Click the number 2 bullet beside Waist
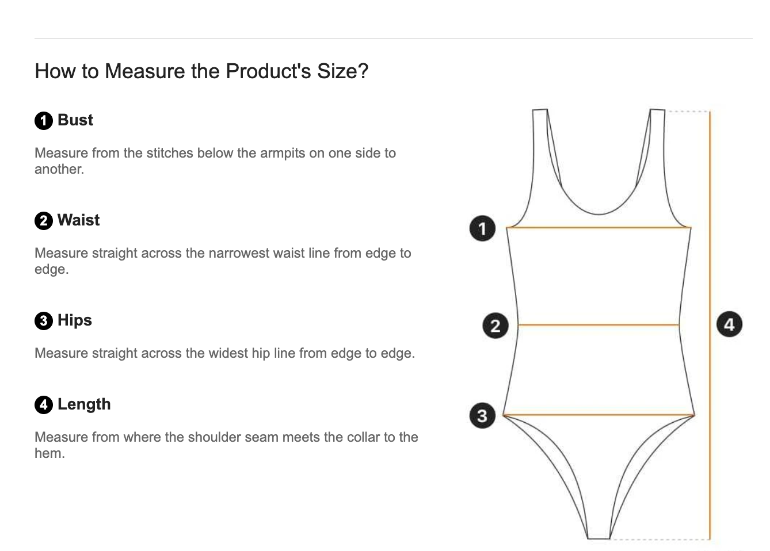Viewport: 770px width, 551px height. pyautogui.click(x=43, y=221)
